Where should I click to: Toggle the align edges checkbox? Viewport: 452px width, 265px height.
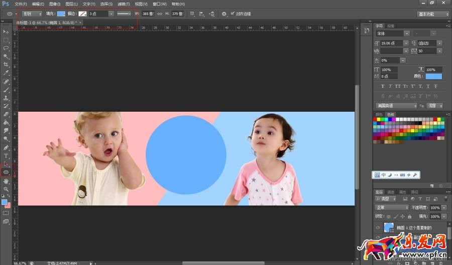click(x=233, y=14)
